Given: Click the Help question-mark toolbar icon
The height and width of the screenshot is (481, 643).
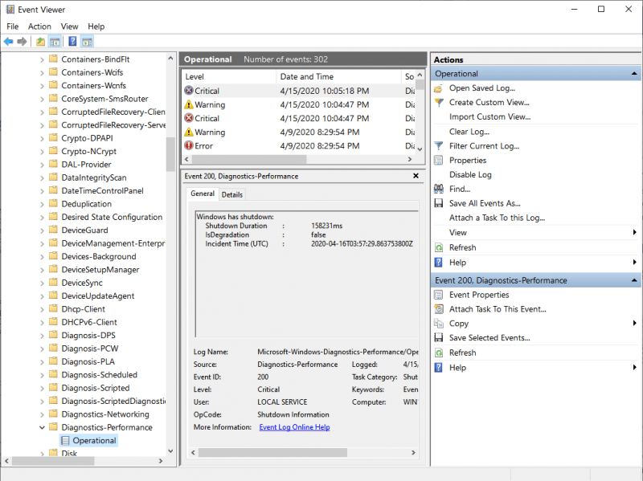Looking at the screenshot, I should click(x=72, y=41).
